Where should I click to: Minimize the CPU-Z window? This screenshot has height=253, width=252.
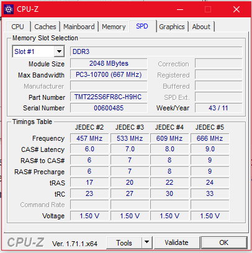pyautogui.click(x=180, y=9)
